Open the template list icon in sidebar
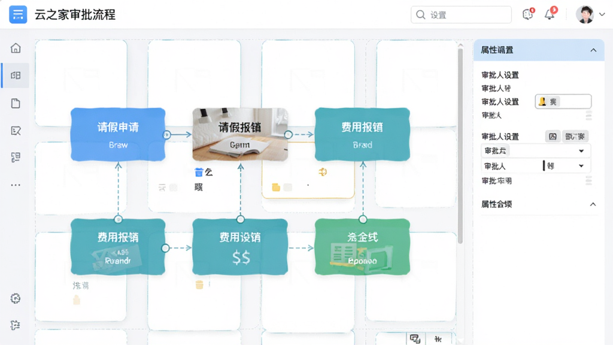Viewport: 613px width, 345px height. coord(16,158)
